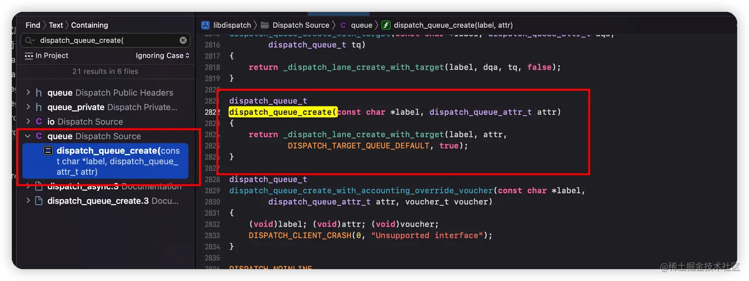Click line number 2829 in the gutter

(212, 191)
